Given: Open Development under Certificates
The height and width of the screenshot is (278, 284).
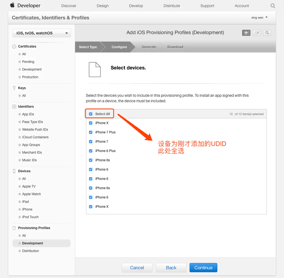Looking at the screenshot, I should (x=32, y=69).
